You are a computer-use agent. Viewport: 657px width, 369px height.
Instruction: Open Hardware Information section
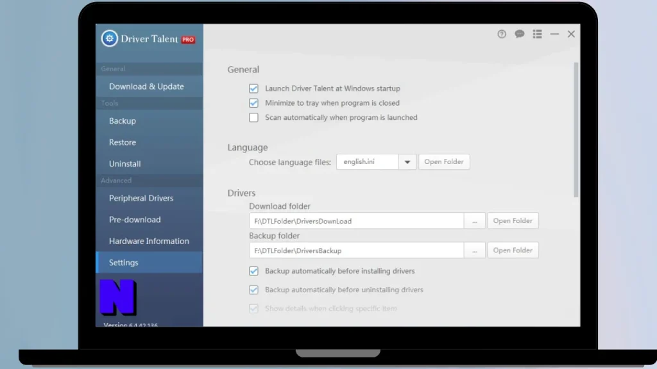[x=149, y=241]
